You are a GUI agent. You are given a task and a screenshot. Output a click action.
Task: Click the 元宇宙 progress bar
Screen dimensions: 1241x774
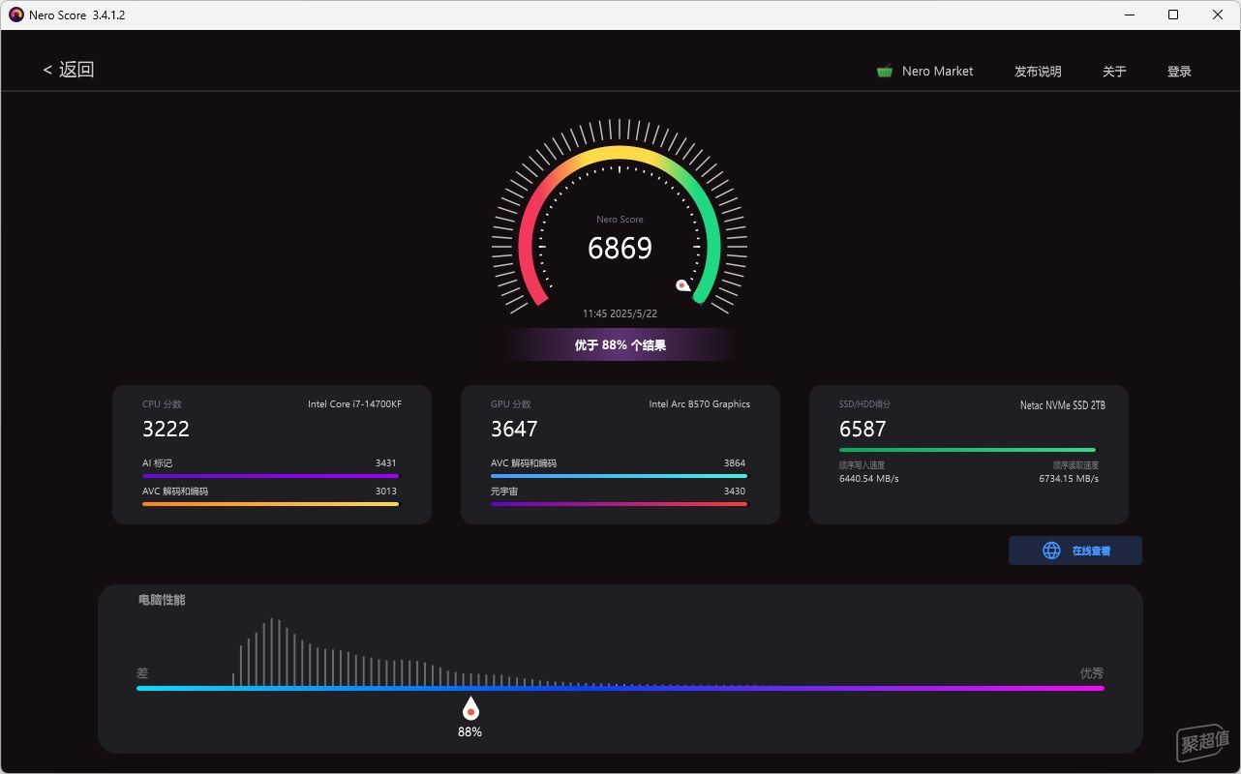click(x=619, y=504)
